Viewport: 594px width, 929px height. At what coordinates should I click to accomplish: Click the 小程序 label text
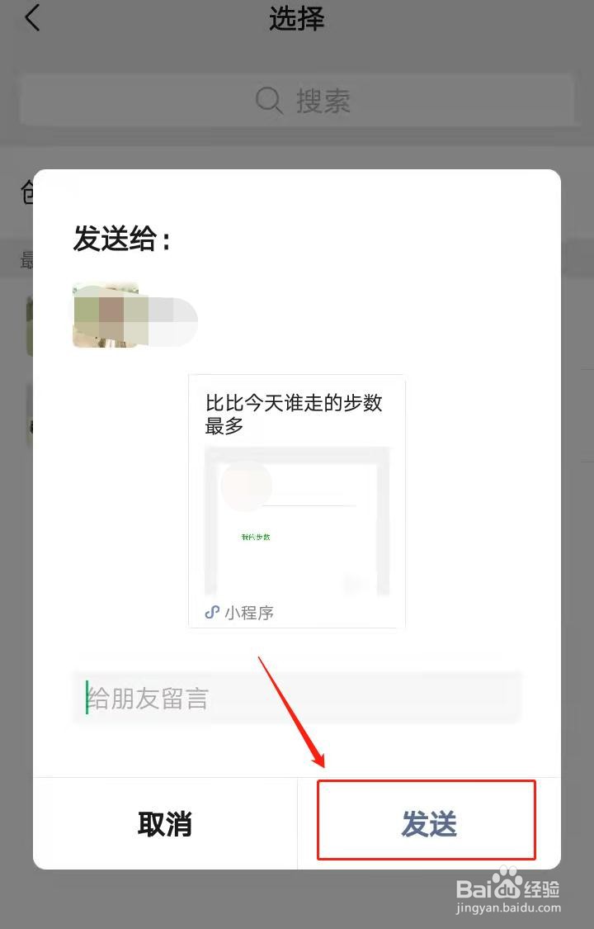(249, 613)
